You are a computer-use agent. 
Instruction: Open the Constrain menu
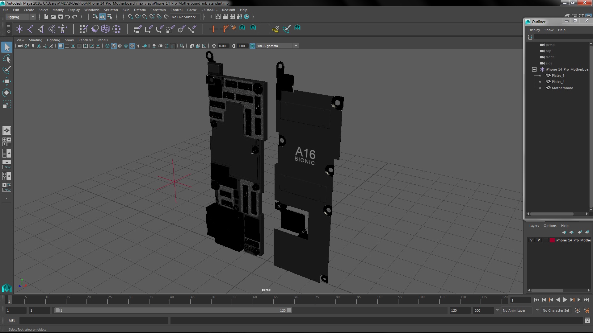158,10
